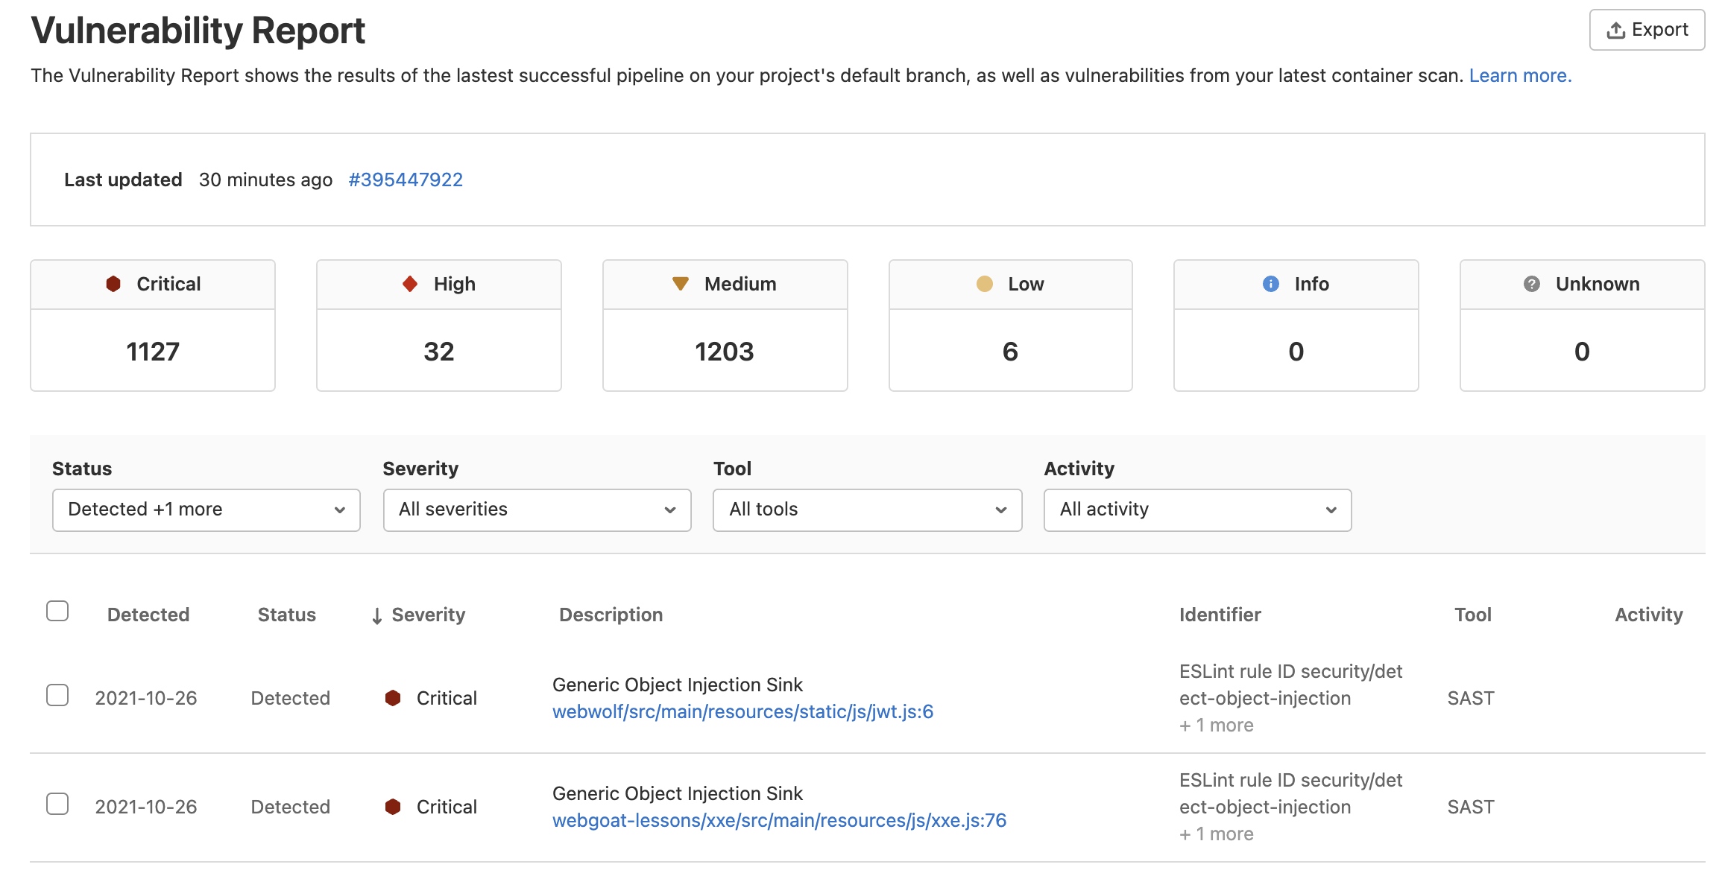Check the xxe.js vulnerability row checkbox
This screenshot has height=879, width=1725.
[x=57, y=804]
